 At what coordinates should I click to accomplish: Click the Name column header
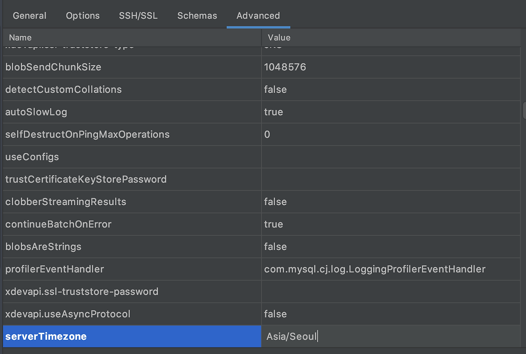[20, 37]
